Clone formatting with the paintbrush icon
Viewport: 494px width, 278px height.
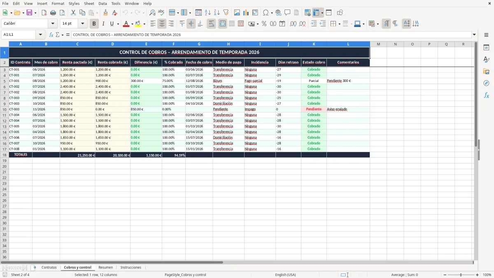click(x=106, y=13)
